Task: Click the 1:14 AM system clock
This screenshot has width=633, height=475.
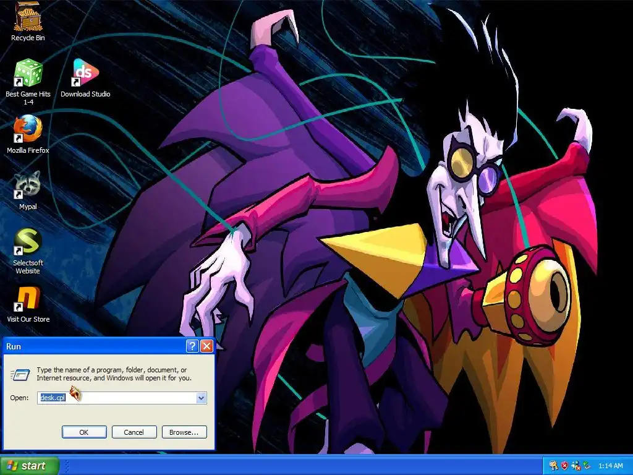Action: click(610, 466)
